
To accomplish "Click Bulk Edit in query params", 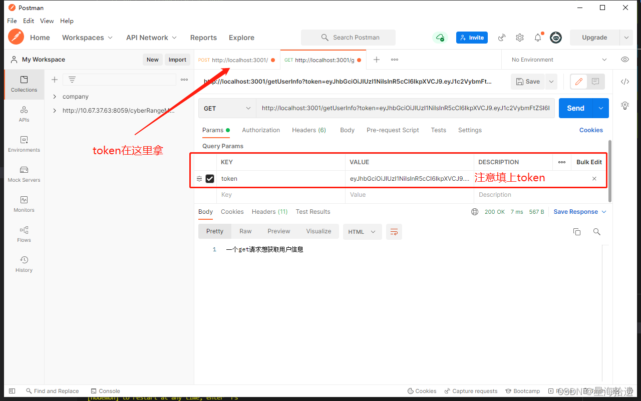I will coord(589,162).
